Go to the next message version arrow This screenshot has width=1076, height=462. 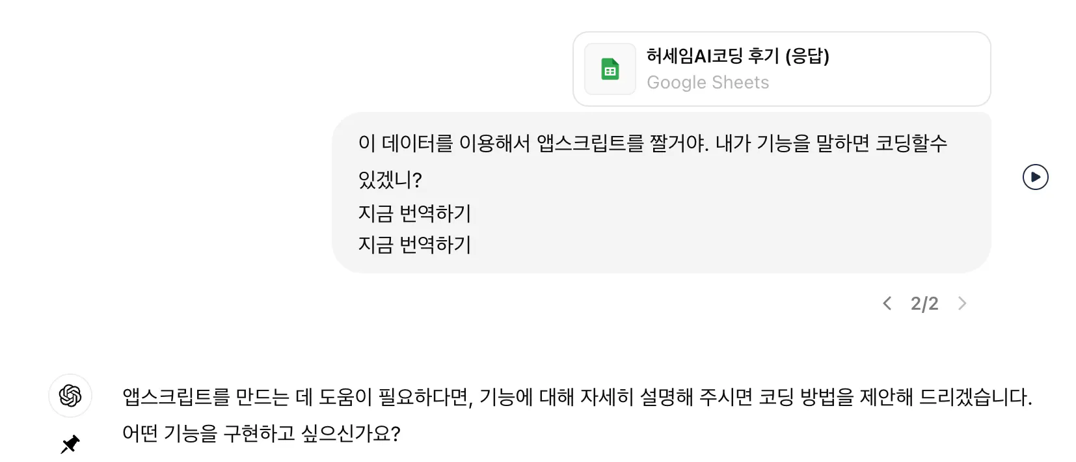962,303
